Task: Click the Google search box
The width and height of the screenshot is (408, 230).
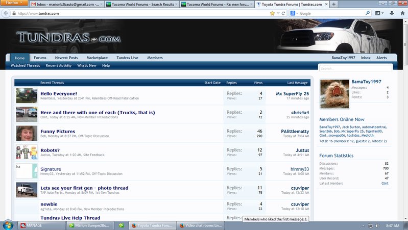Action: click(x=331, y=13)
